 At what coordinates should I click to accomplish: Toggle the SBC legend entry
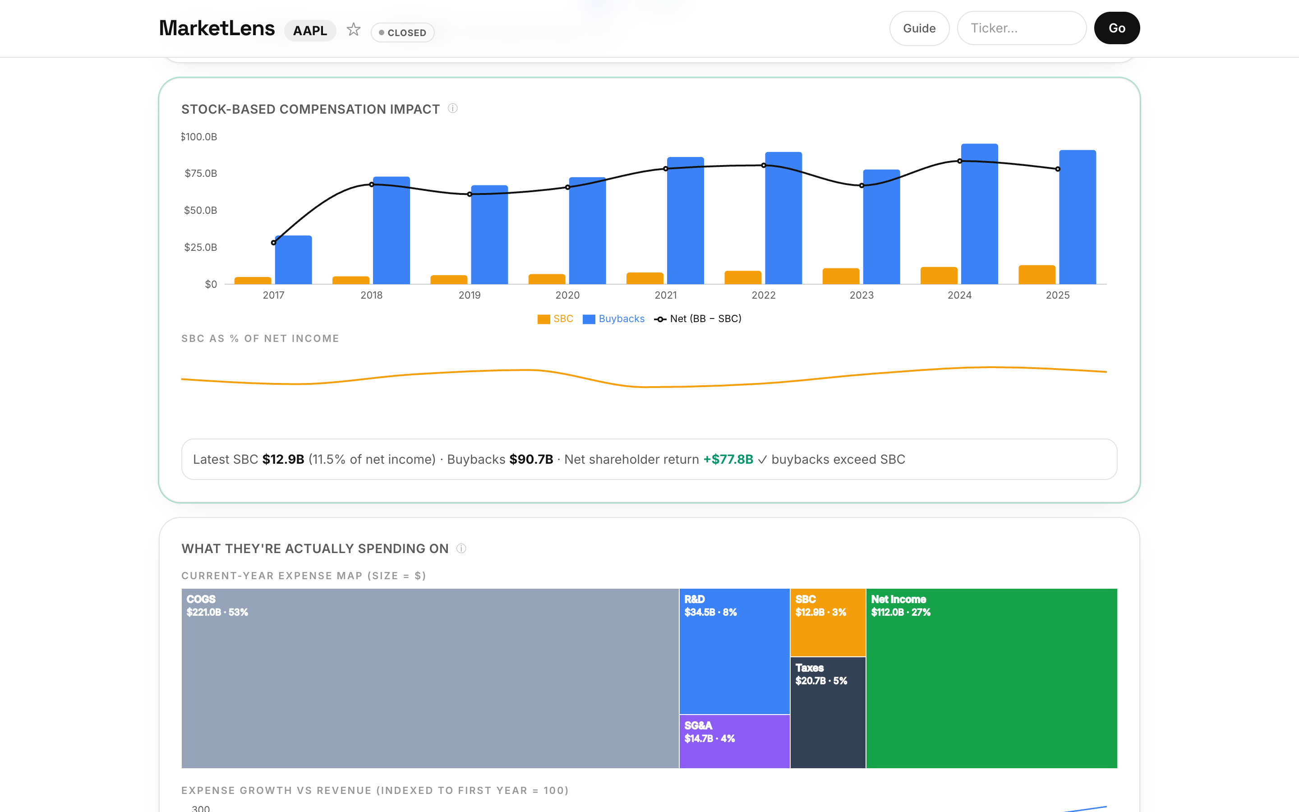[555, 319]
